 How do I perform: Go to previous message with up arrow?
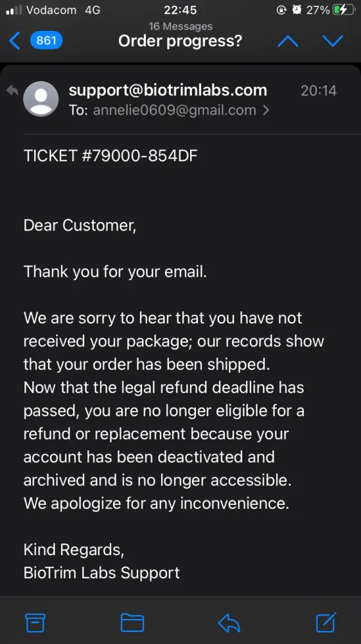click(x=288, y=41)
